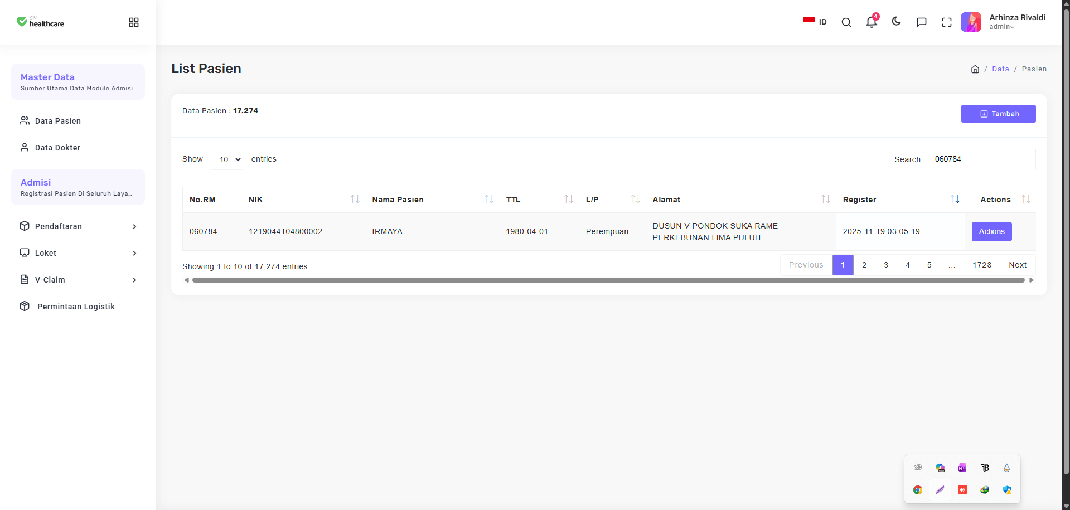Viewport: 1070px width, 510px height.
Task: Toggle fullscreen mode icon
Action: click(x=946, y=22)
